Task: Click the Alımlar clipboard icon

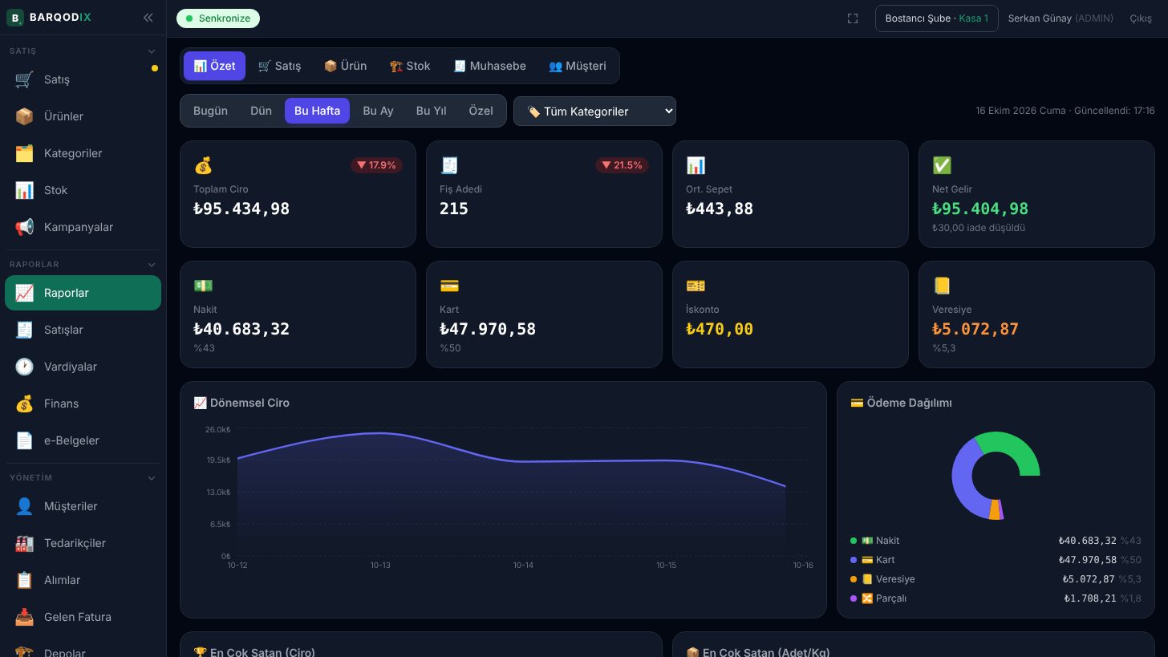Action: pyautogui.click(x=24, y=580)
